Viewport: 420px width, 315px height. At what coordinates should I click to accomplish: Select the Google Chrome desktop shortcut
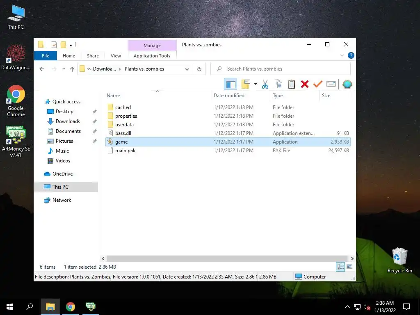pos(16,101)
